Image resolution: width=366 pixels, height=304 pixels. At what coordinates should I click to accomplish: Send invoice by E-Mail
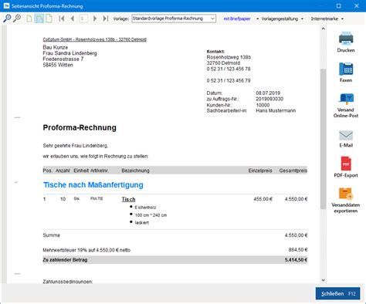tap(346, 139)
